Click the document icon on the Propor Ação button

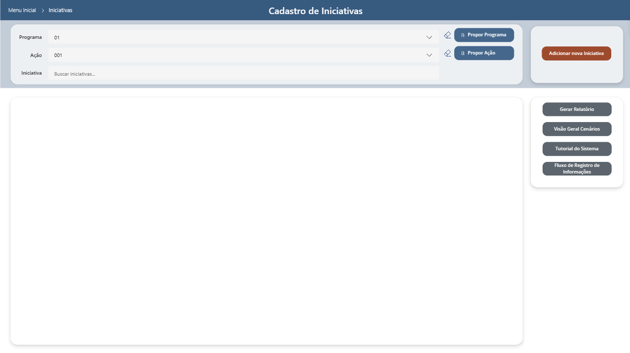pos(462,53)
